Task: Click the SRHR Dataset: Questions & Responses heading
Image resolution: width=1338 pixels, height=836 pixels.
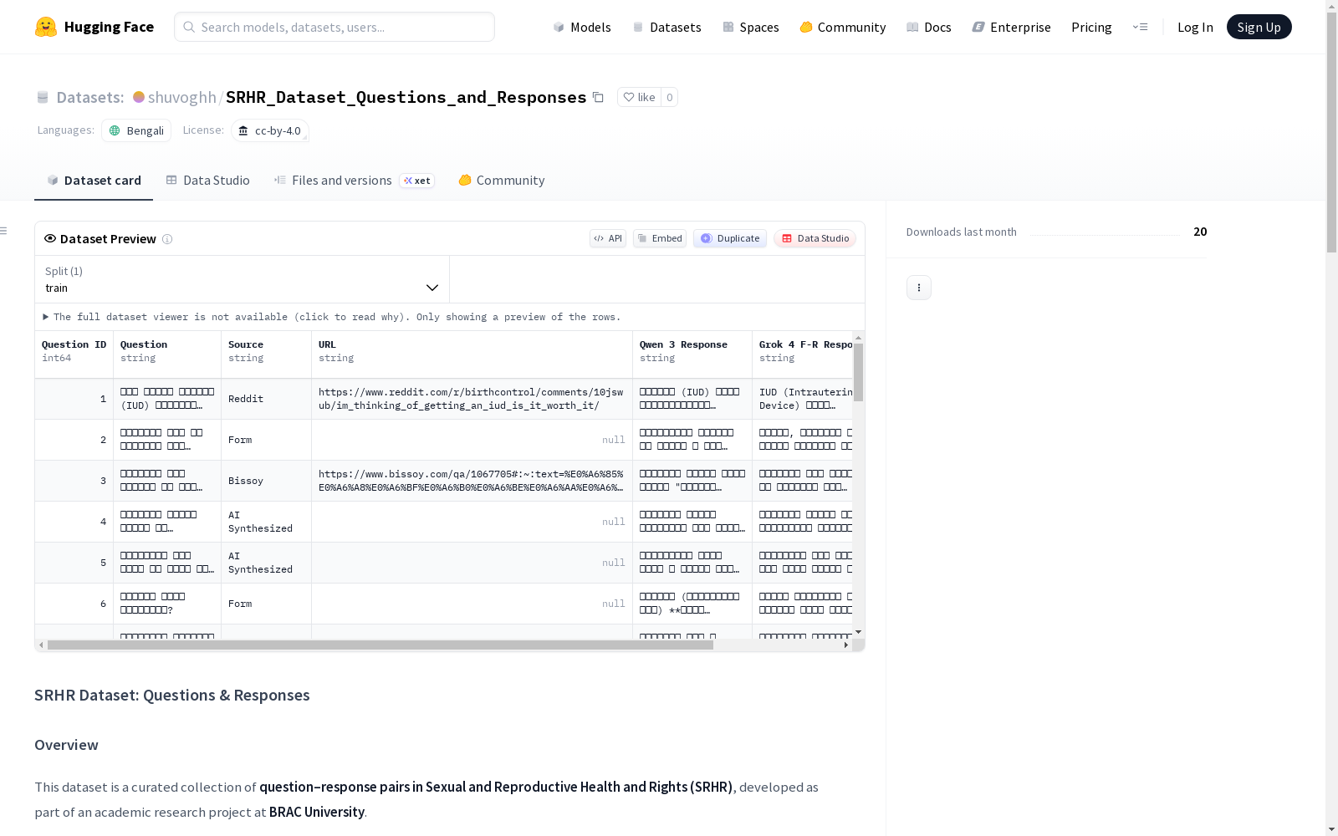Action: coord(172,696)
